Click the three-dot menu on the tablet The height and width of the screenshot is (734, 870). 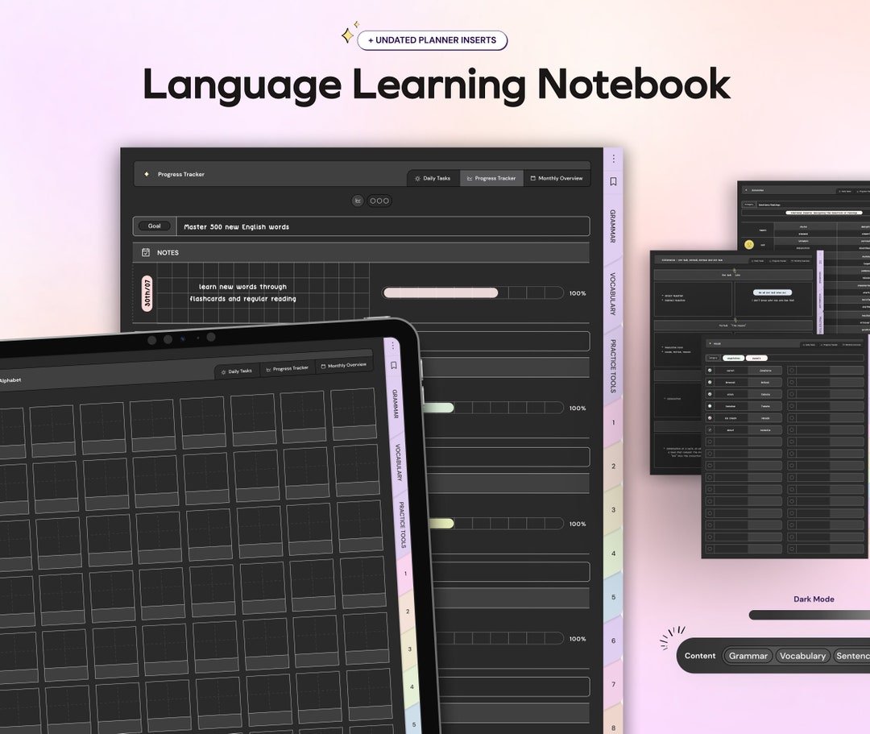[393, 346]
